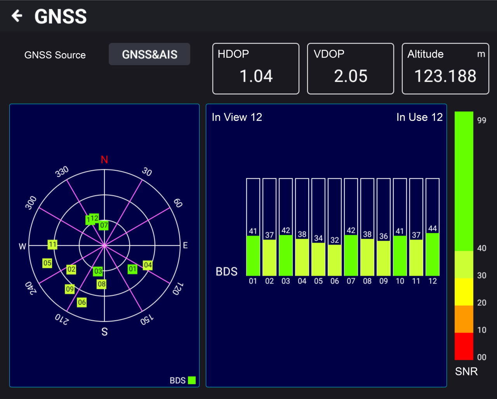Choose satellite 09 marker on the sky plot
The height and width of the screenshot is (399, 497).
pyautogui.click(x=70, y=289)
